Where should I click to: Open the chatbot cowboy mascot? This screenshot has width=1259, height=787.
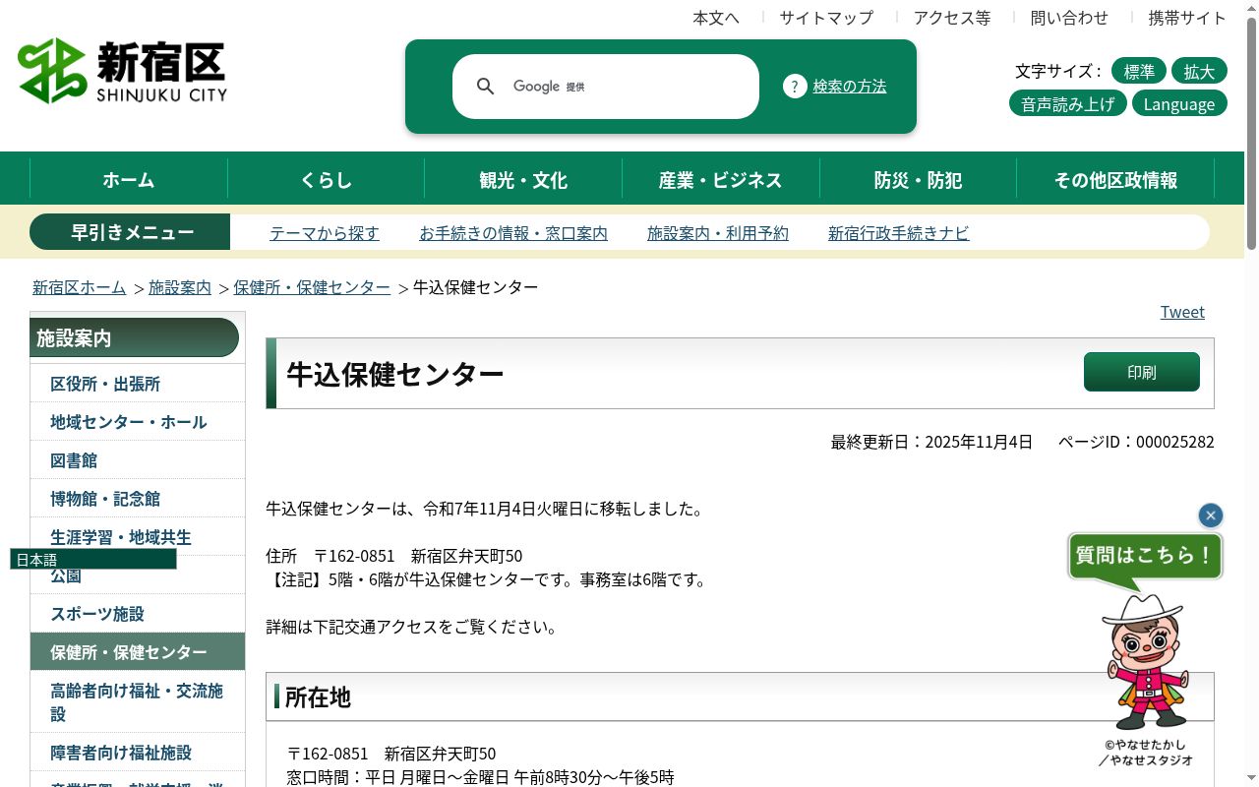(x=1146, y=662)
